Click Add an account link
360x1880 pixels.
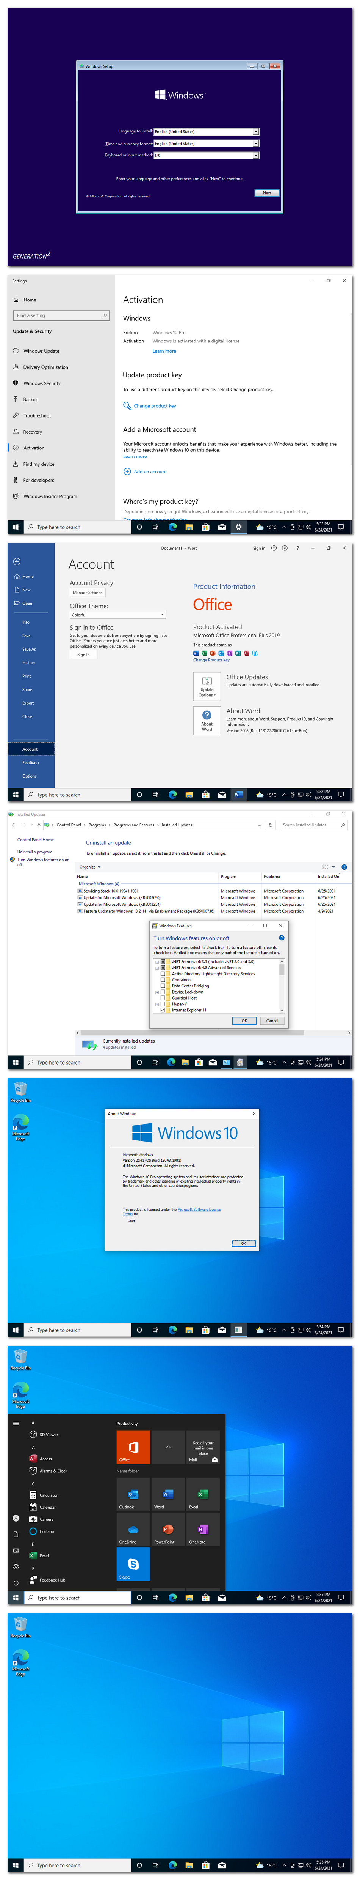(150, 472)
